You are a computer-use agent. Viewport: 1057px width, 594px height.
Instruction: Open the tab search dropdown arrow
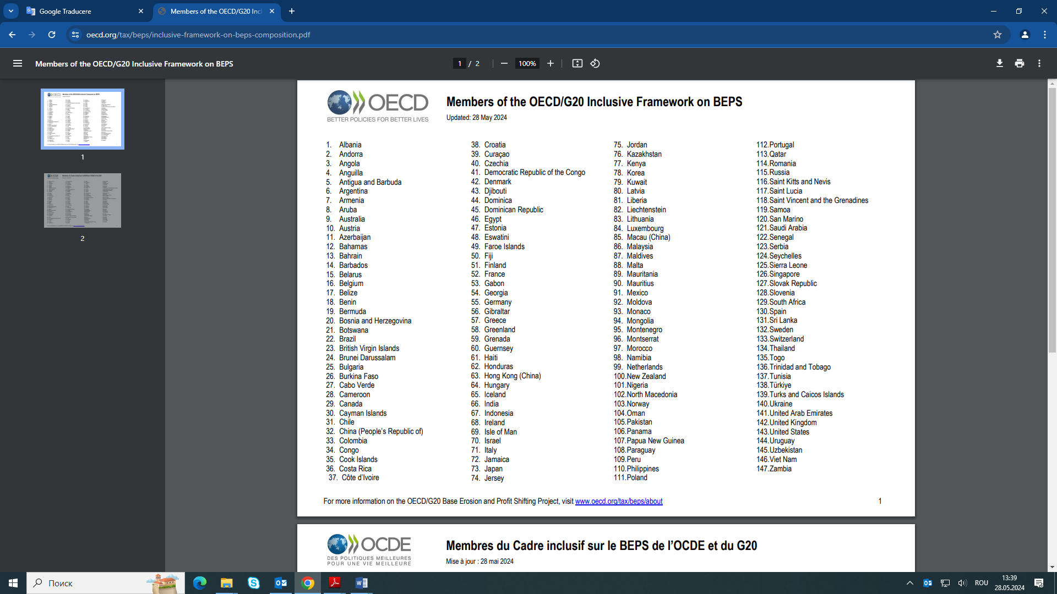[x=10, y=11]
